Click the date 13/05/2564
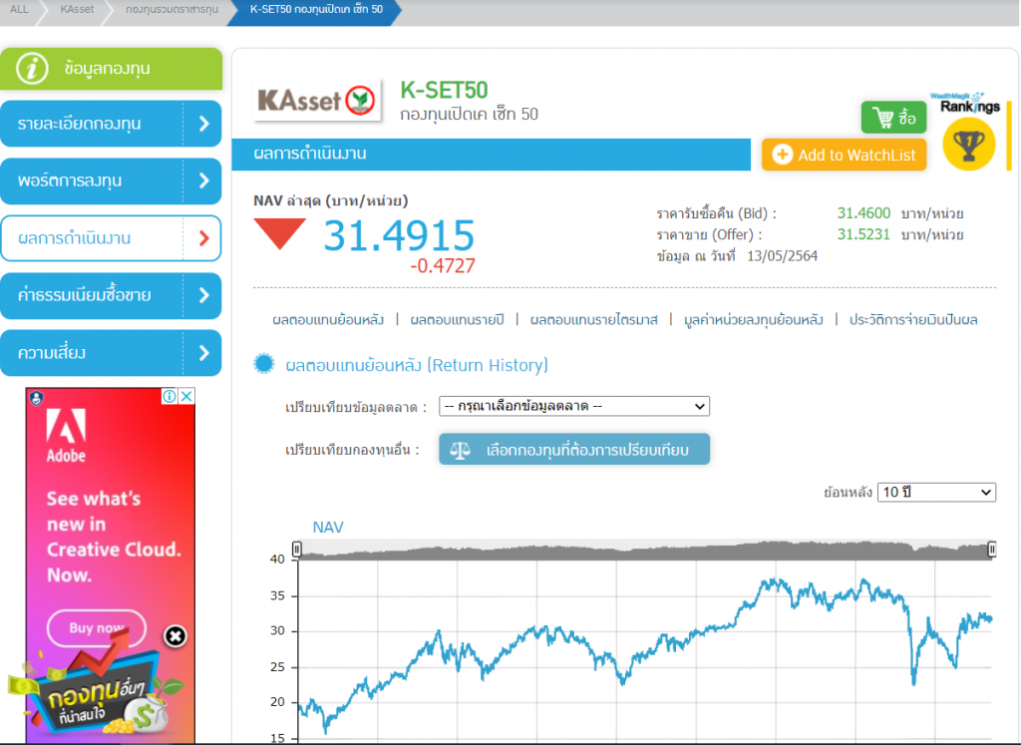 tap(782, 256)
